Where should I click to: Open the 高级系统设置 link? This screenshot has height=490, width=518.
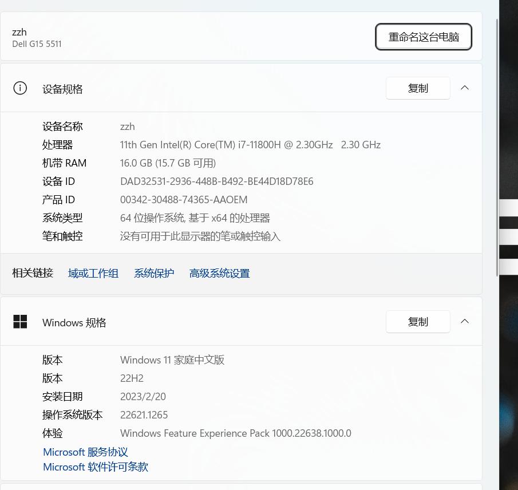(219, 273)
